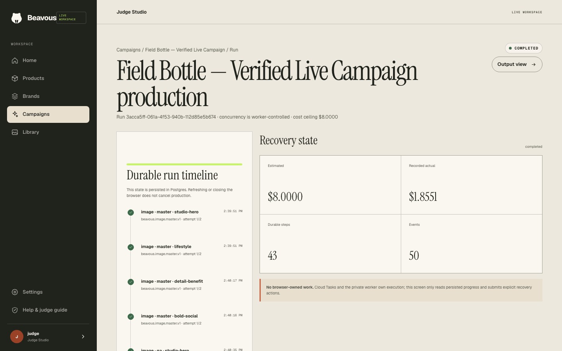The image size is (562, 351).
Task: Open Home via its house icon
Action: point(15,60)
